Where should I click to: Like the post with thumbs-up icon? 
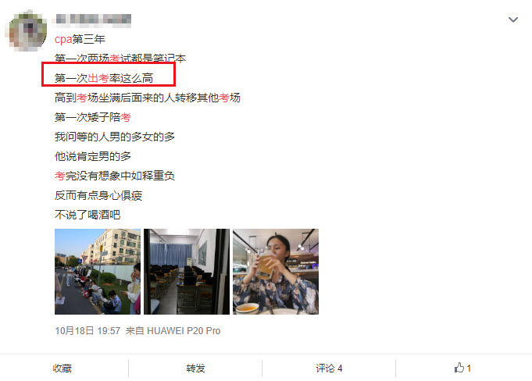pyautogui.click(x=462, y=368)
